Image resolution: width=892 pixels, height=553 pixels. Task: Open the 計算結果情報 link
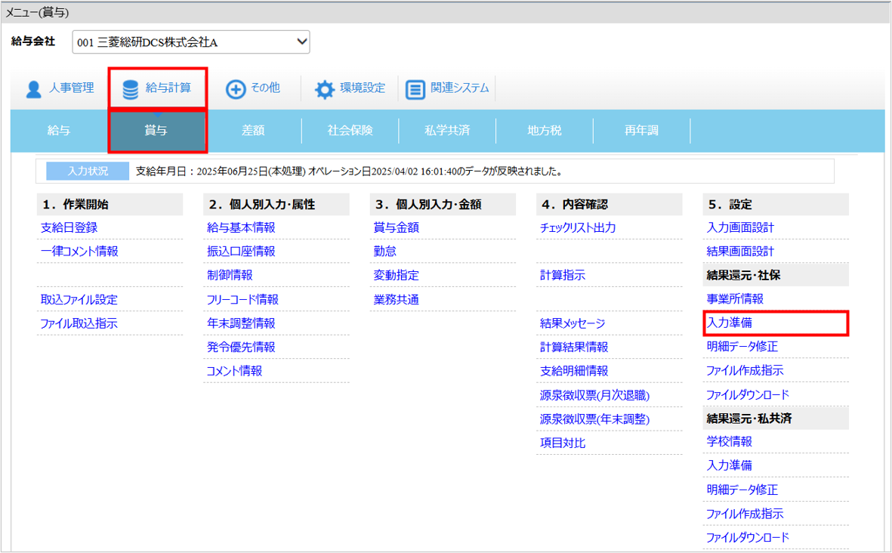pos(574,347)
